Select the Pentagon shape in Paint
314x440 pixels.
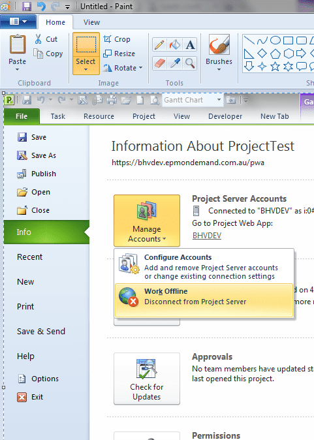click(x=275, y=54)
